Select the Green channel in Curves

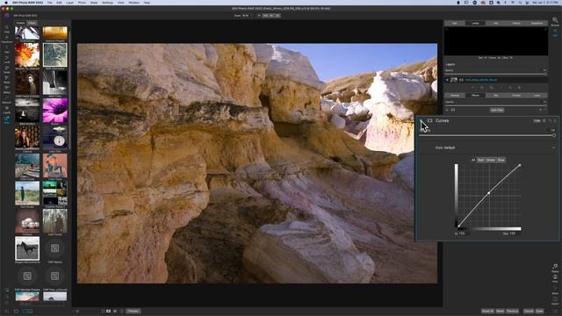click(491, 160)
